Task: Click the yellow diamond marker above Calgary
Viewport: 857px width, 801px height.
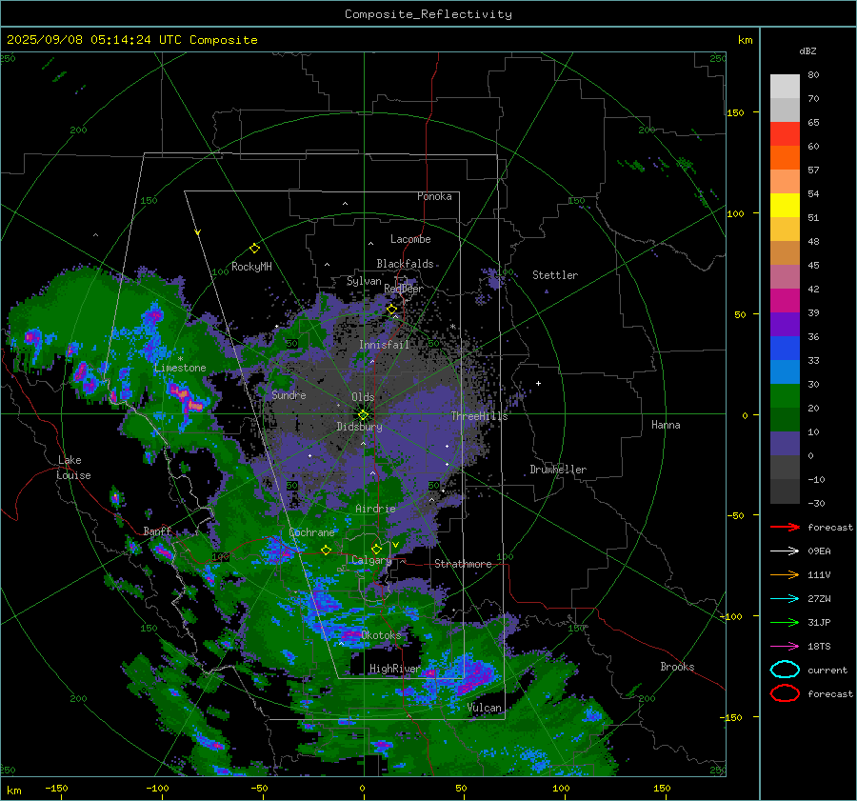Action: [376, 549]
